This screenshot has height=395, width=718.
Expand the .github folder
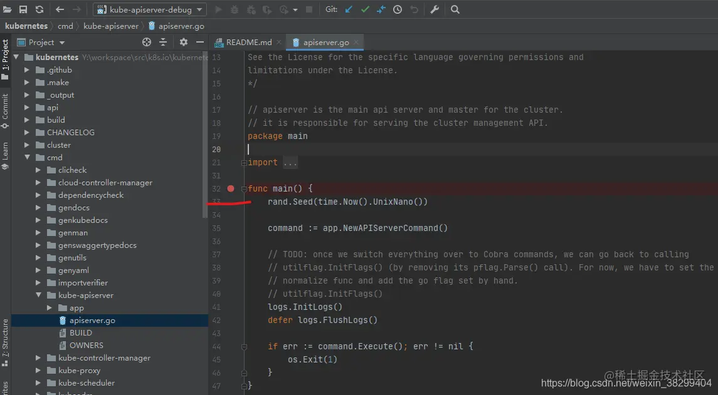pyautogui.click(x=26, y=70)
